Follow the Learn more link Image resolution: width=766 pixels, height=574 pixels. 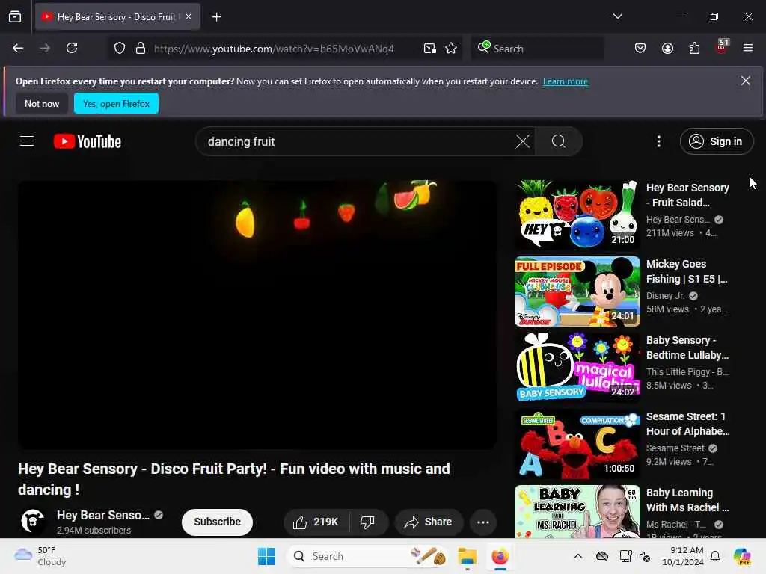566,81
